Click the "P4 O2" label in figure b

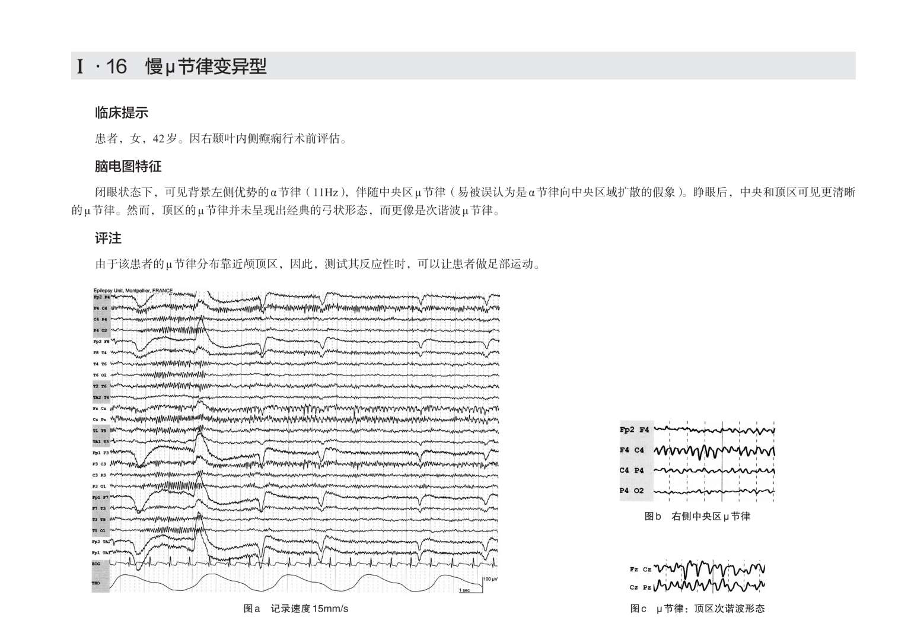click(x=632, y=491)
